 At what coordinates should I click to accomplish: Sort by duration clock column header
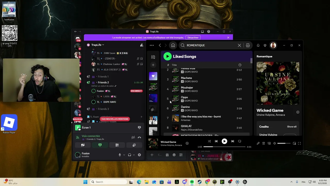pos(240,65)
